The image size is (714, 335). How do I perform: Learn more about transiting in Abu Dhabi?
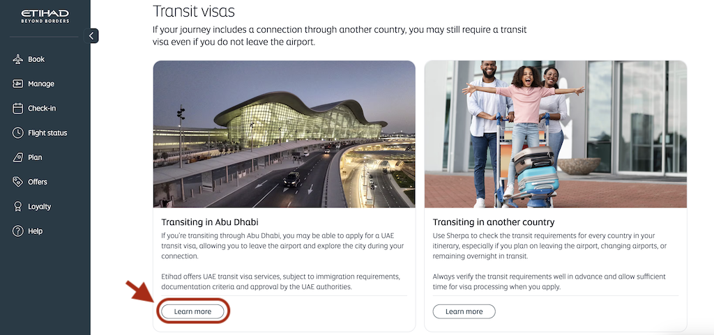tap(192, 311)
